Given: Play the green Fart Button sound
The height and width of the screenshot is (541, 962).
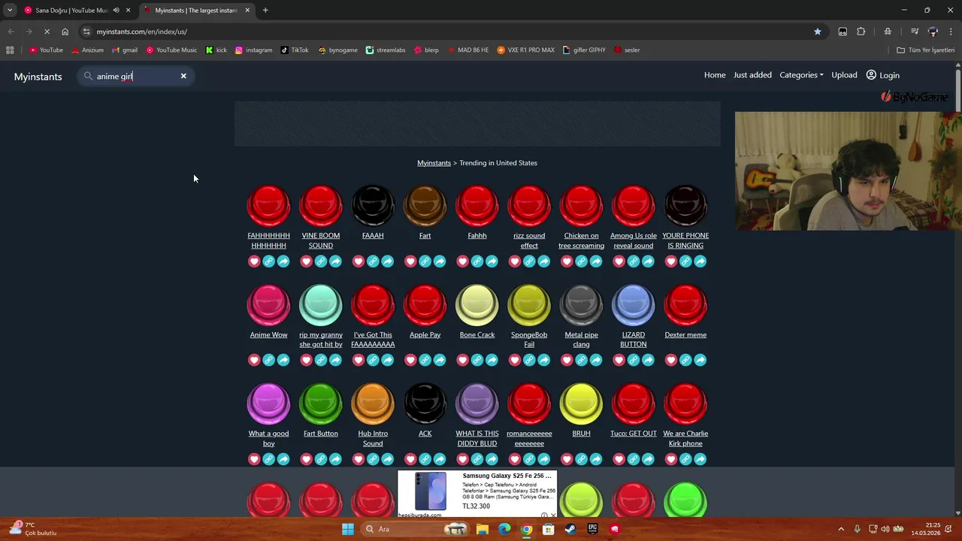Looking at the screenshot, I should point(321,403).
